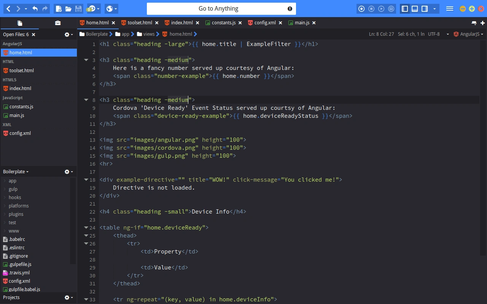This screenshot has width=487, height=304.
Task: Undo the last edit
Action: (35, 8)
